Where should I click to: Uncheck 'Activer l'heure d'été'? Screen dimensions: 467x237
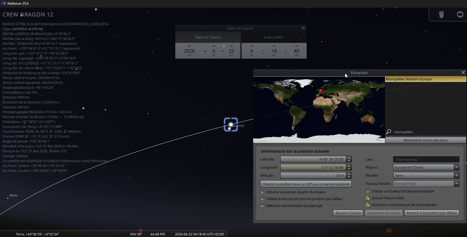point(368,198)
